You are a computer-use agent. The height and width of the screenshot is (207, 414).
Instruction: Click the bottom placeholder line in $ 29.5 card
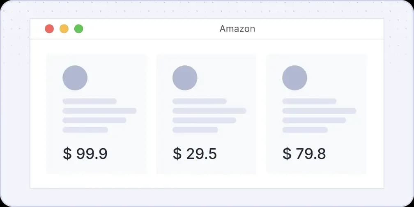coord(195,130)
